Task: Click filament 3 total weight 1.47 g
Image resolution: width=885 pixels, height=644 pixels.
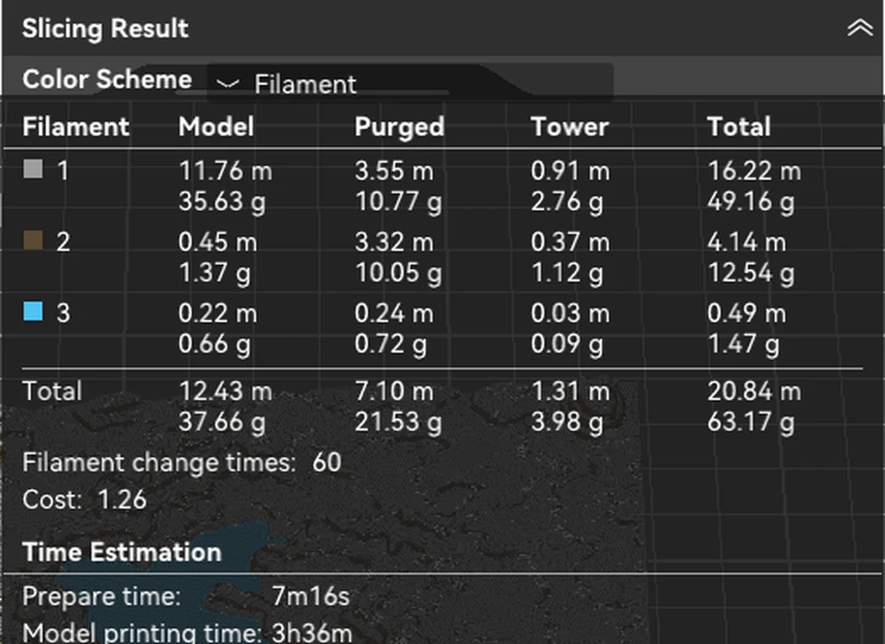Action: (743, 344)
